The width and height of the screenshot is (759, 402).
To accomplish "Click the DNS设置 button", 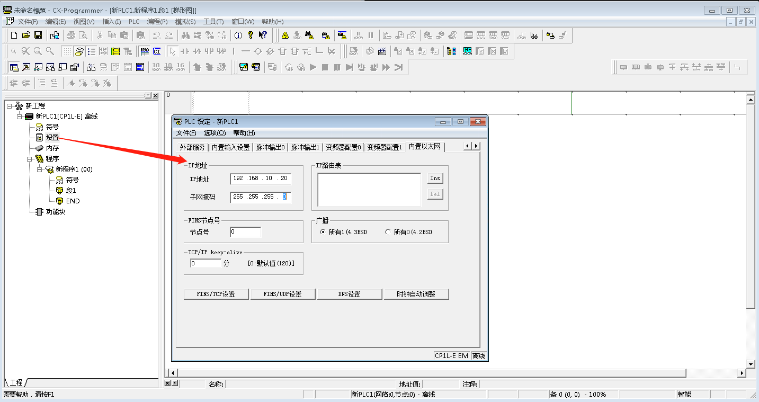I will [x=349, y=294].
